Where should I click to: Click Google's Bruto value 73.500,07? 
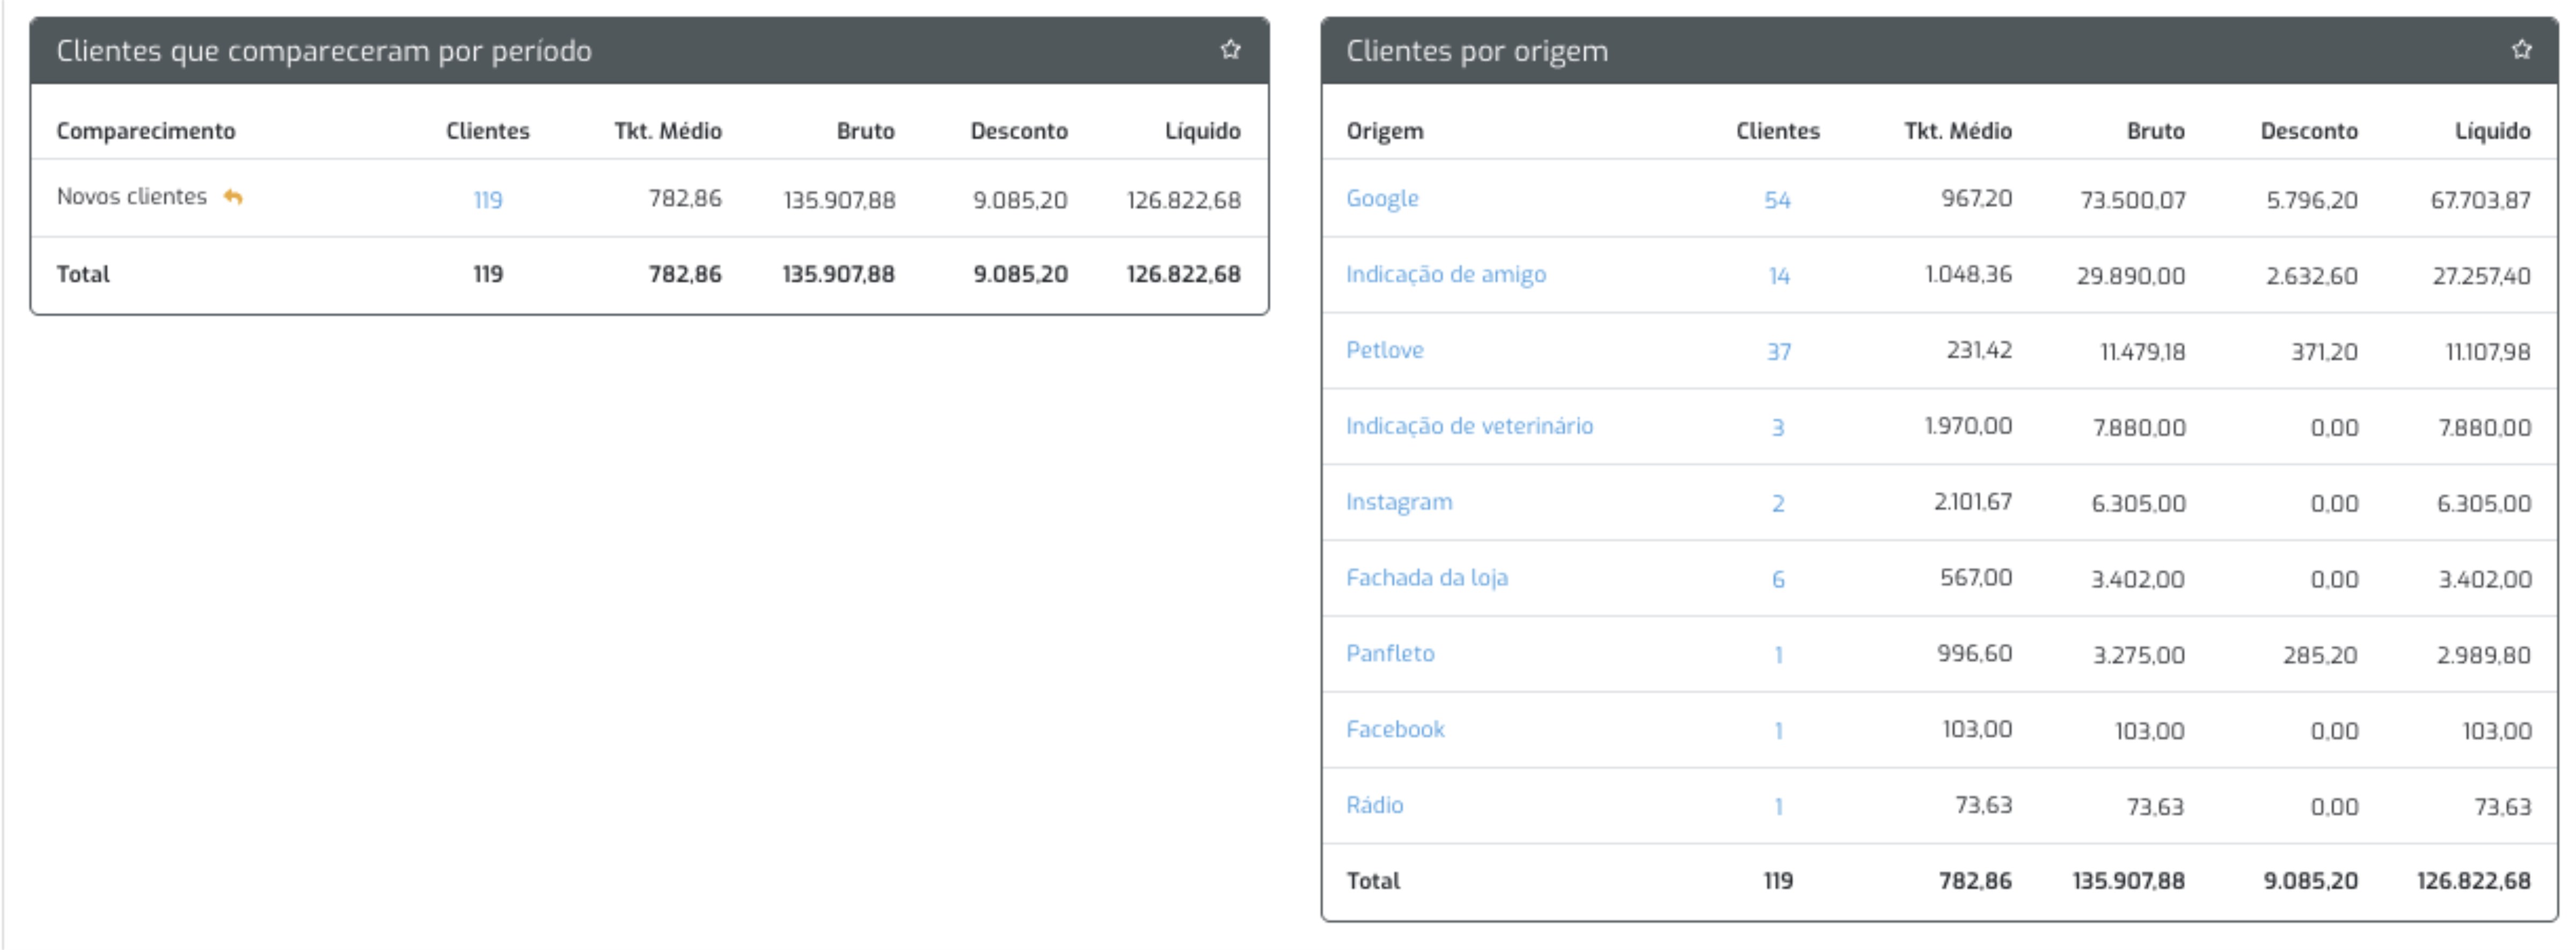click(2132, 200)
